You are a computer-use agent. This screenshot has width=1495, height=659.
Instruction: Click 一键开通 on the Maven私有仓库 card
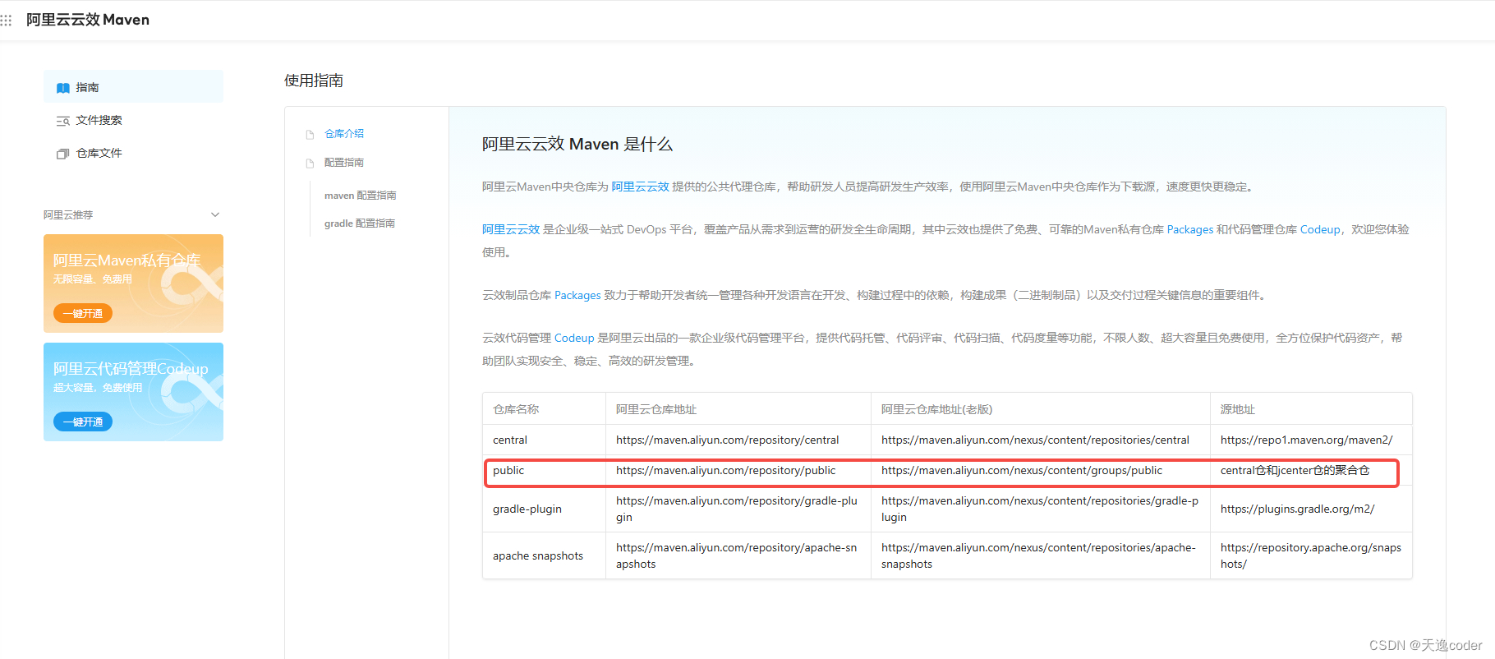pos(83,313)
